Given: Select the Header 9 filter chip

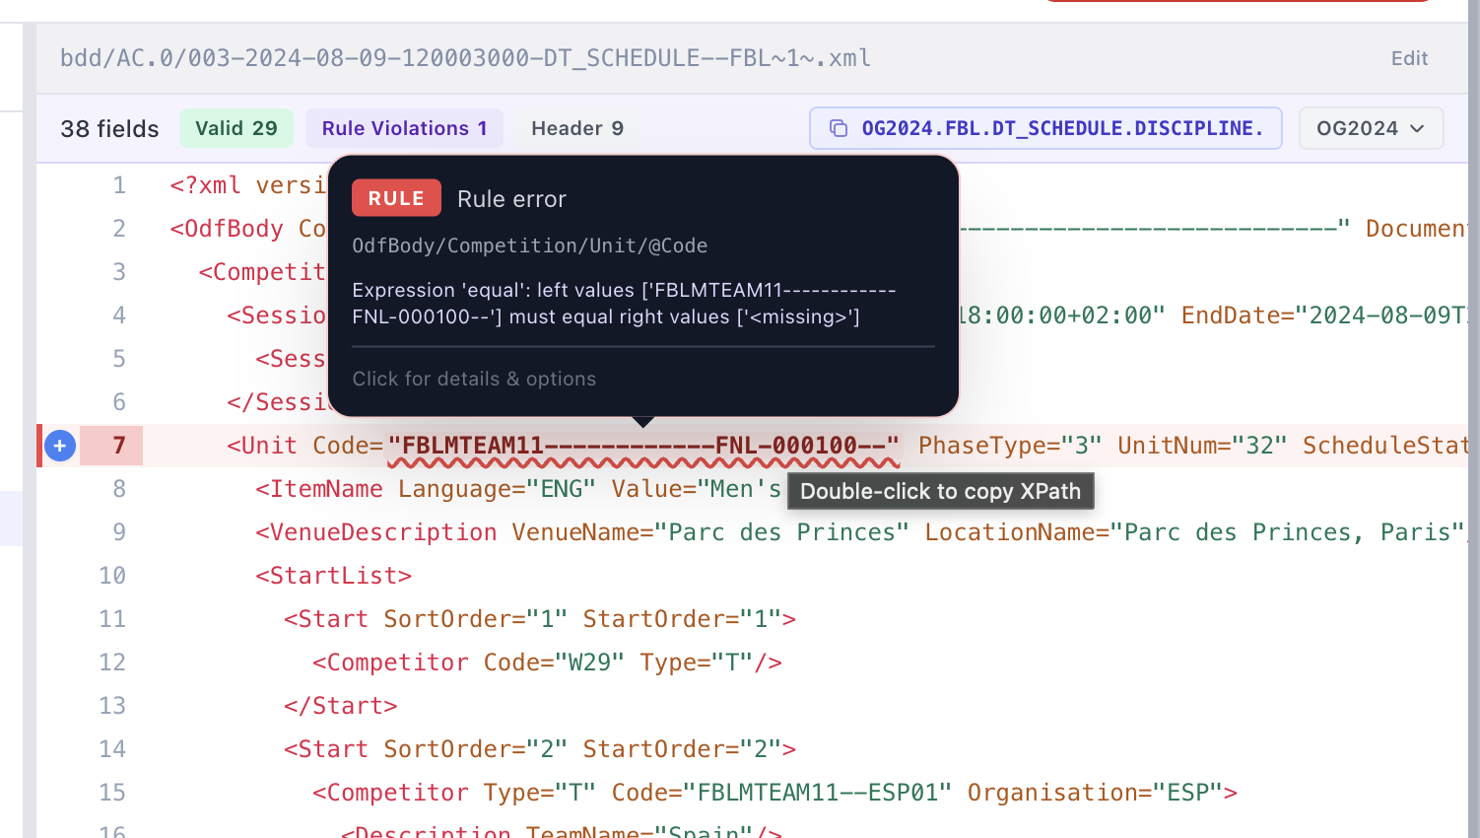Looking at the screenshot, I should tap(577, 128).
